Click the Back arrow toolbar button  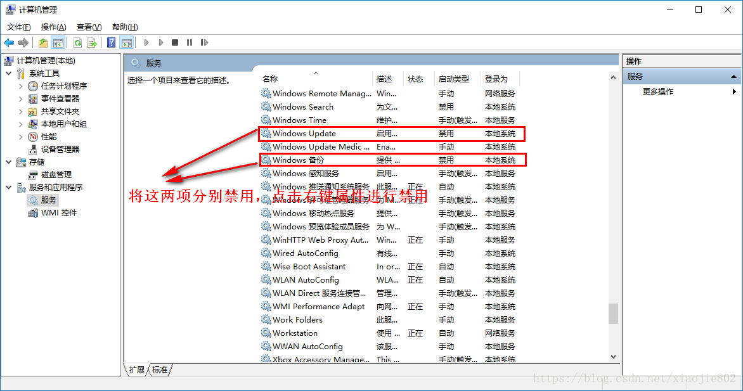(9, 42)
